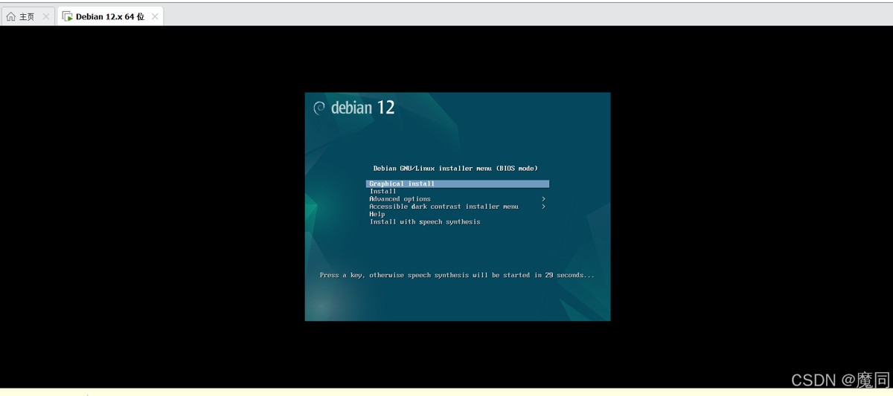Switch to the 主页 home tab
Viewport: 893px width, 396px height.
(27, 16)
